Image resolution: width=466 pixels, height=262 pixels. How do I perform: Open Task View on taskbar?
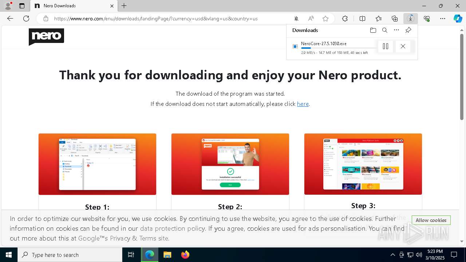(131, 255)
